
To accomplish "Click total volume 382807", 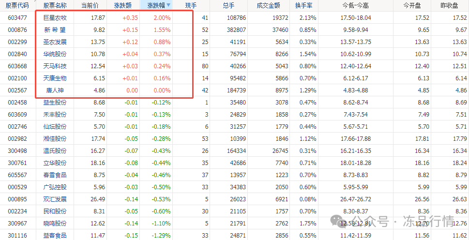I will tap(236, 30).
